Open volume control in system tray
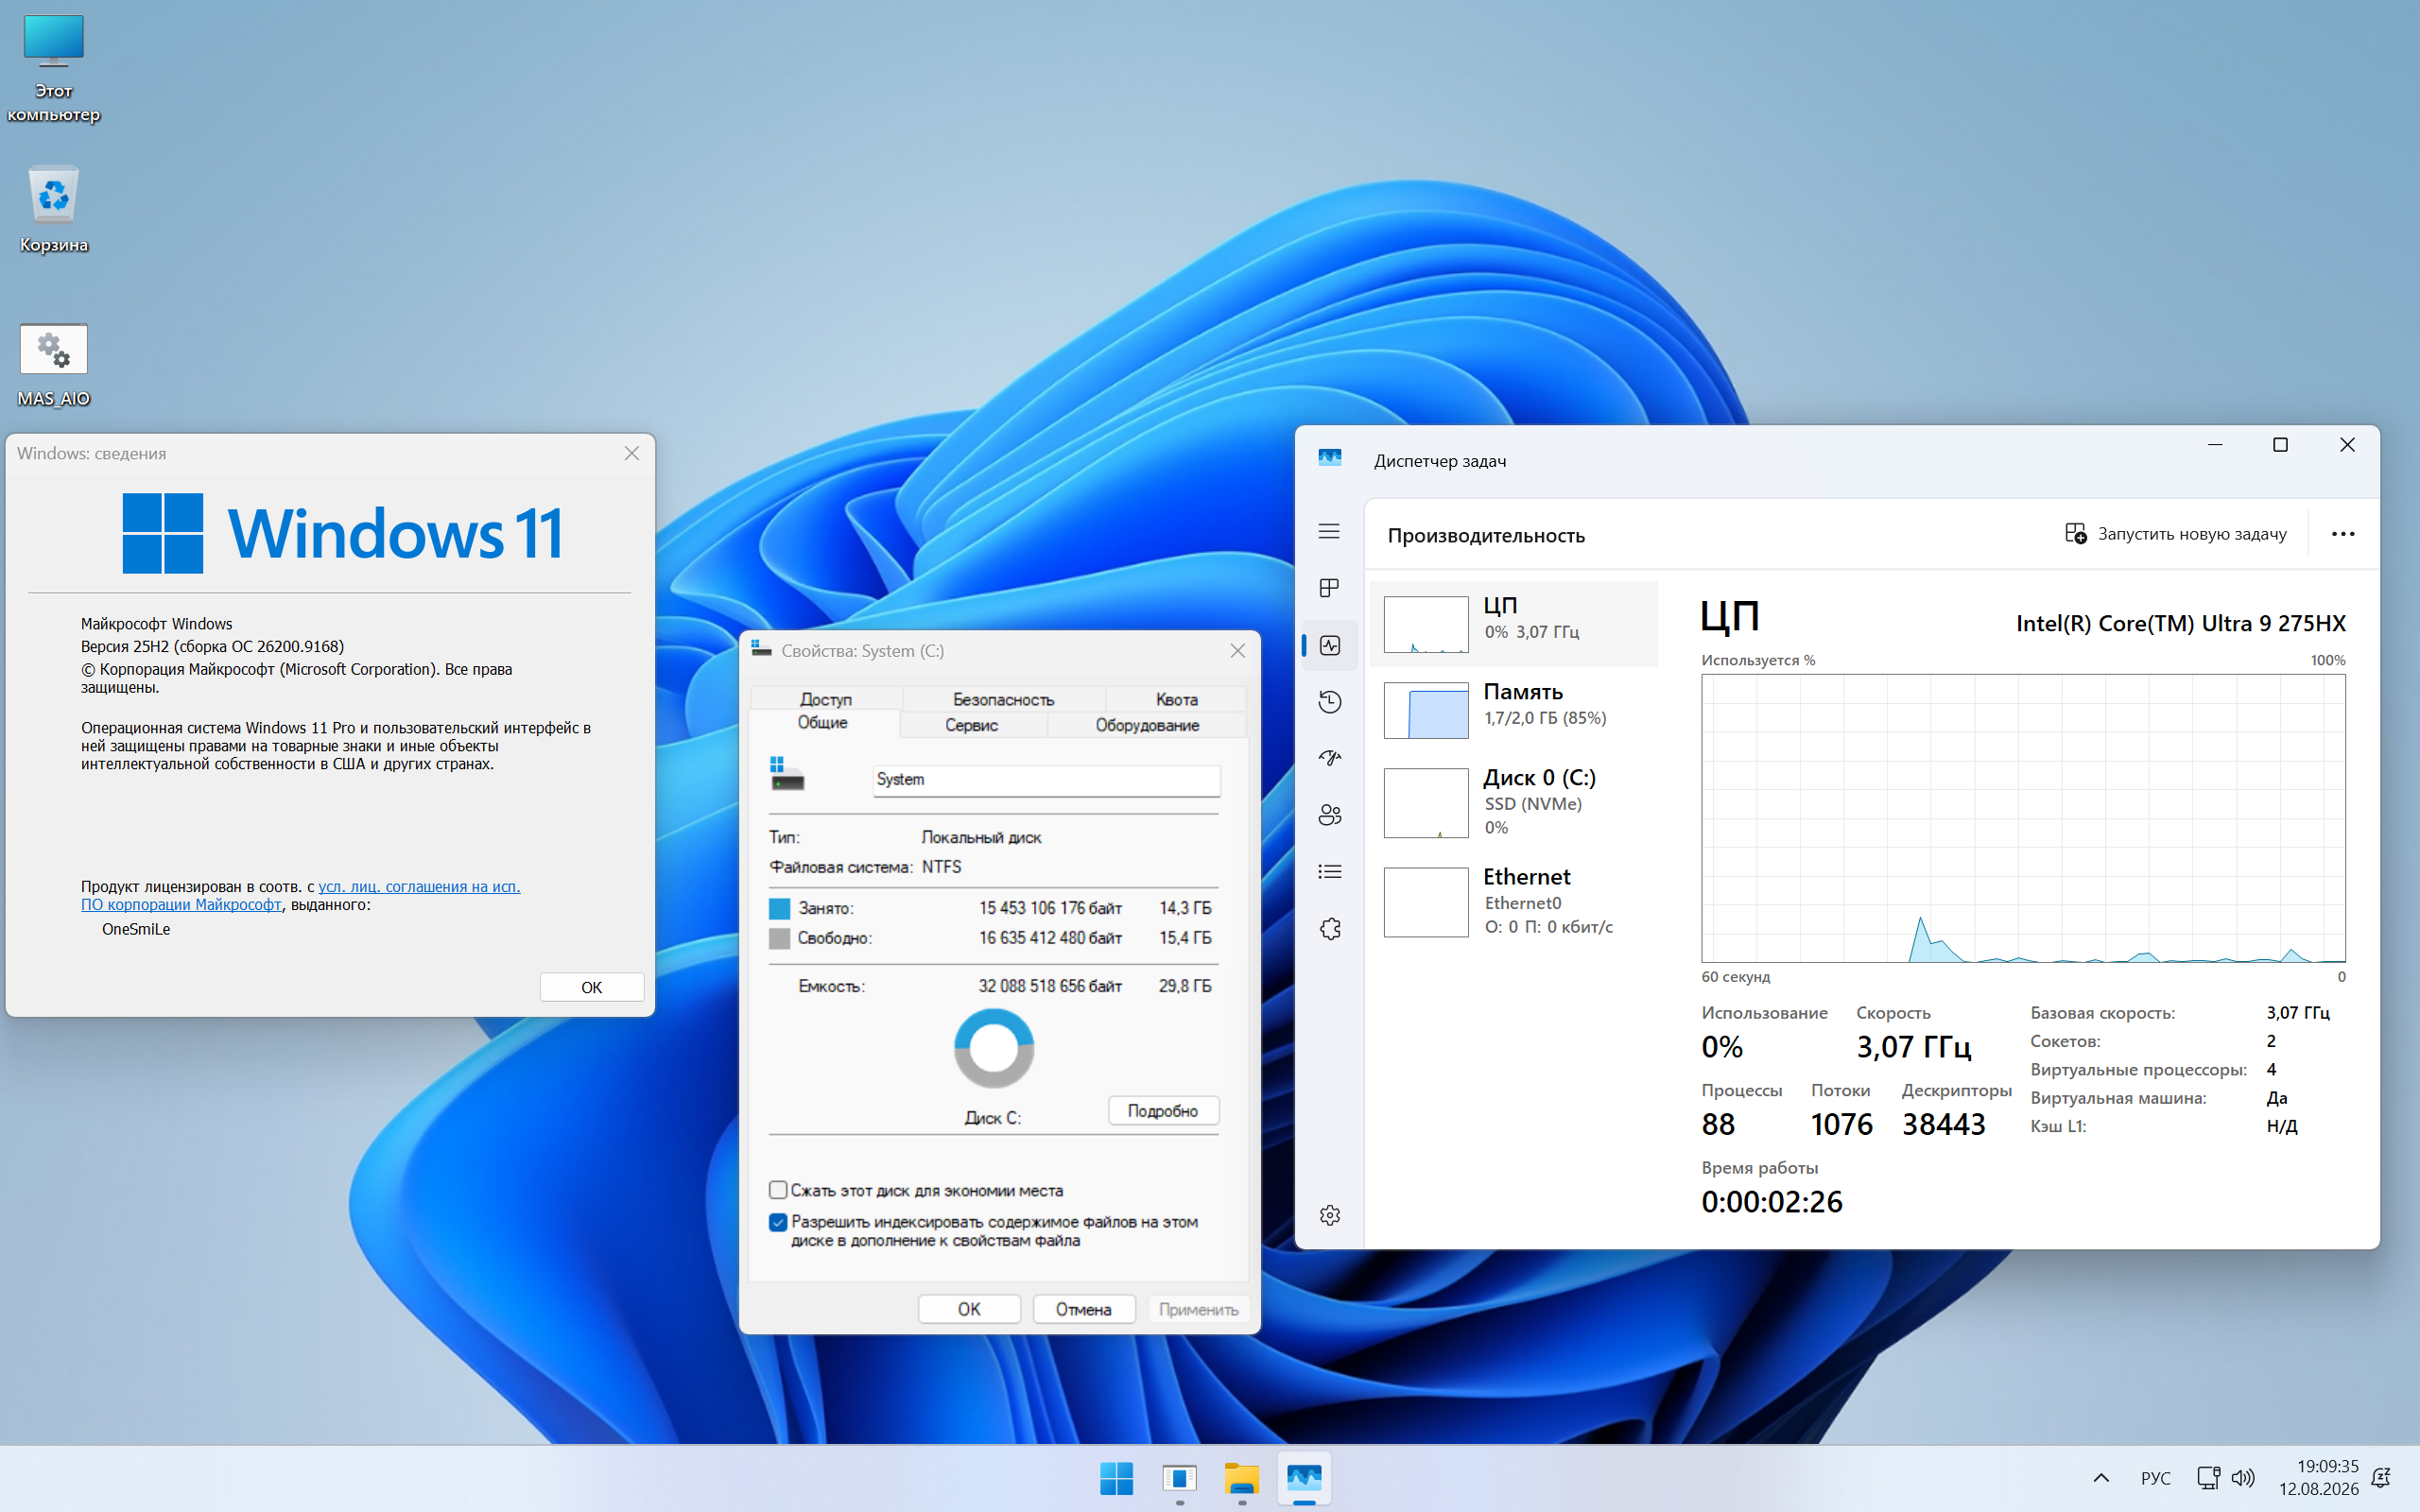Screen dimensions: 2420x1512 click(2243, 1478)
